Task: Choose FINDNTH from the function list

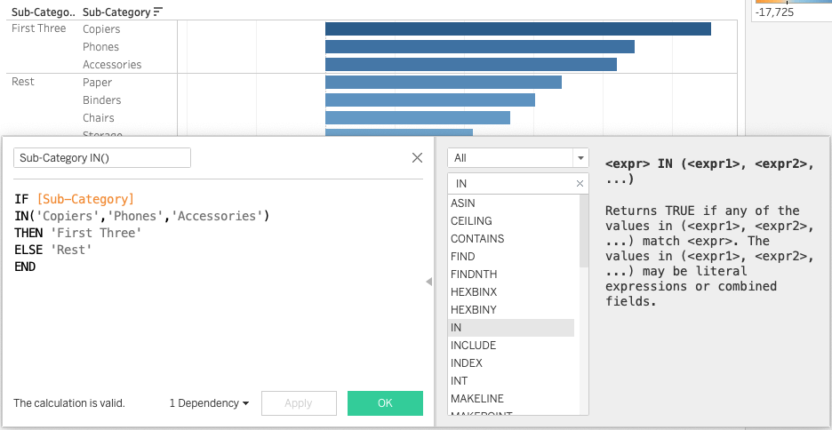Action: (x=511, y=275)
